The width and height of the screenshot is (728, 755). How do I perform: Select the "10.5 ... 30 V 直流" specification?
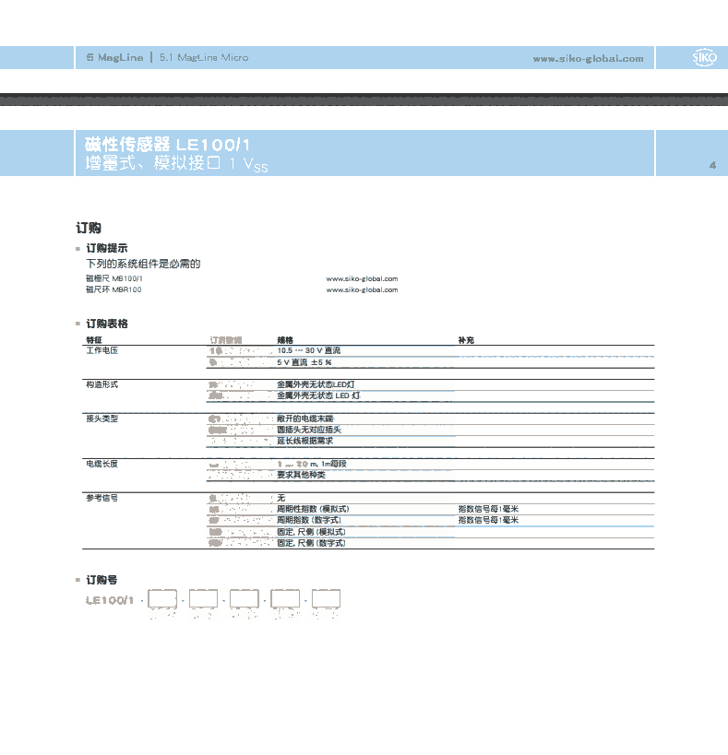[309, 351]
